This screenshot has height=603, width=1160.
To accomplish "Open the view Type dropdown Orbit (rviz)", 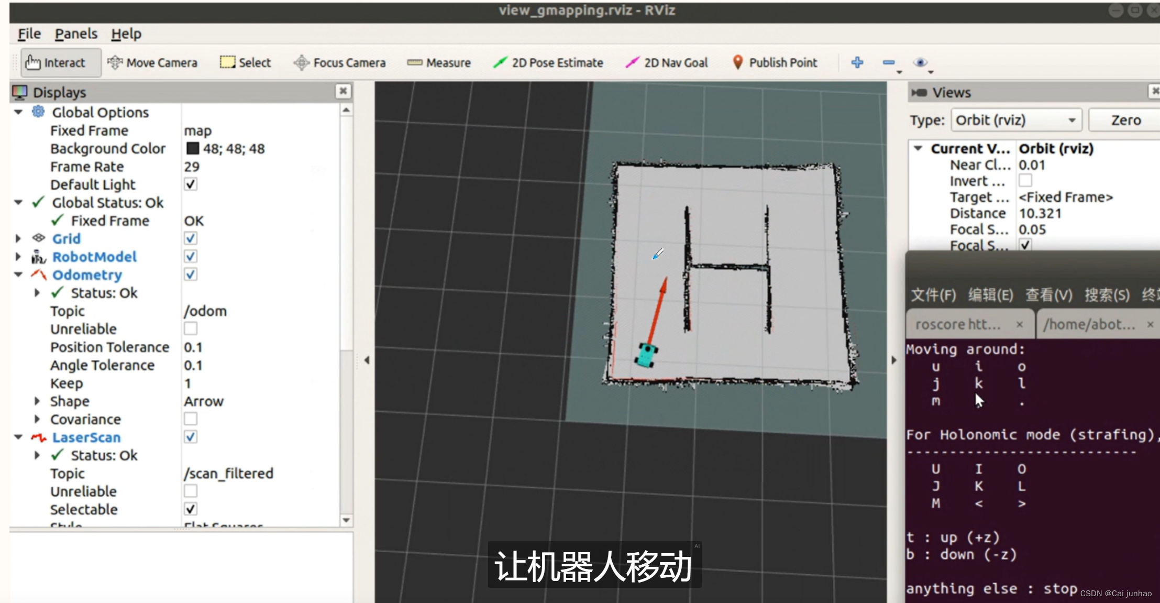I will pyautogui.click(x=1016, y=120).
